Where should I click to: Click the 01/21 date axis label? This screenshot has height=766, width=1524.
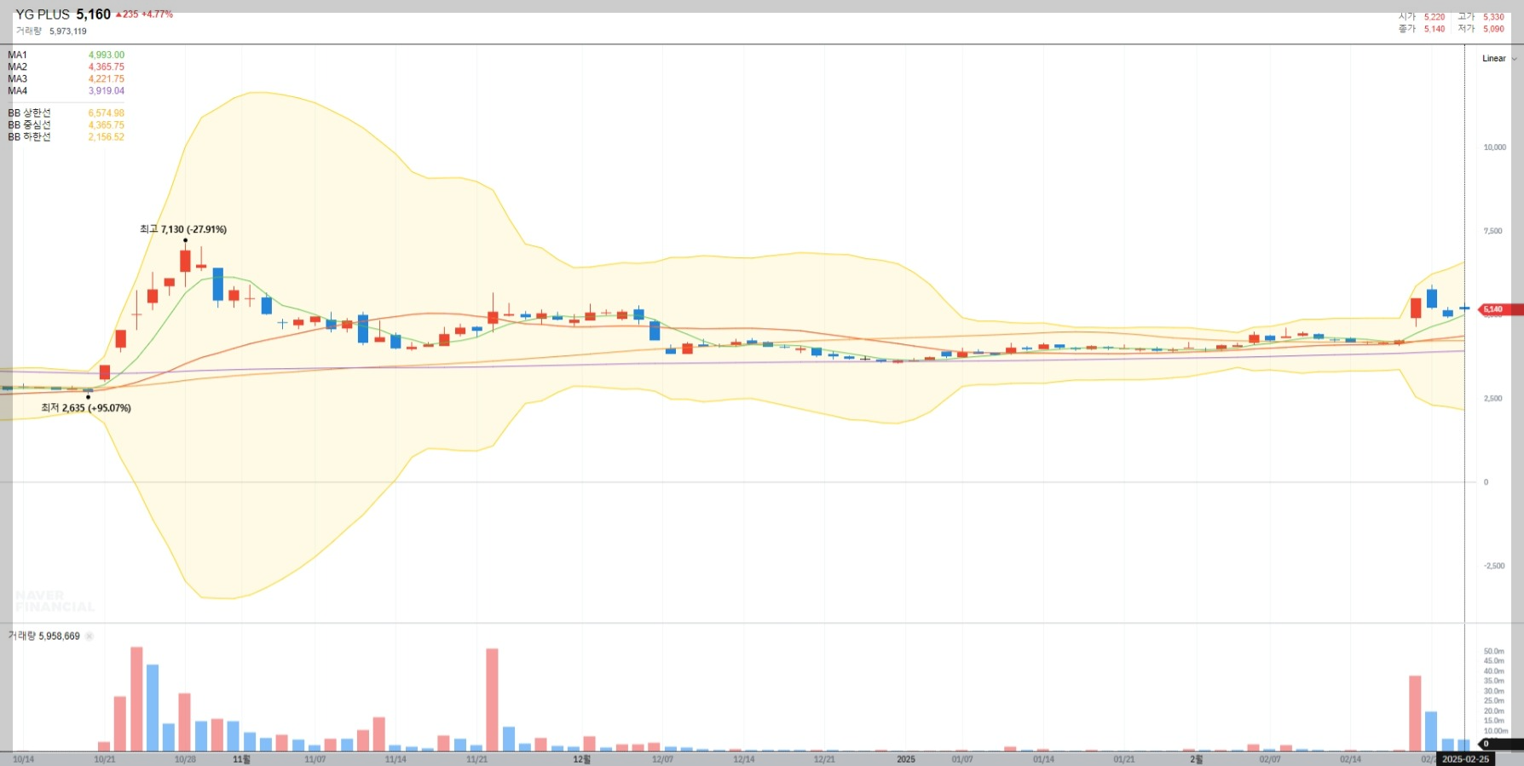point(1124,759)
